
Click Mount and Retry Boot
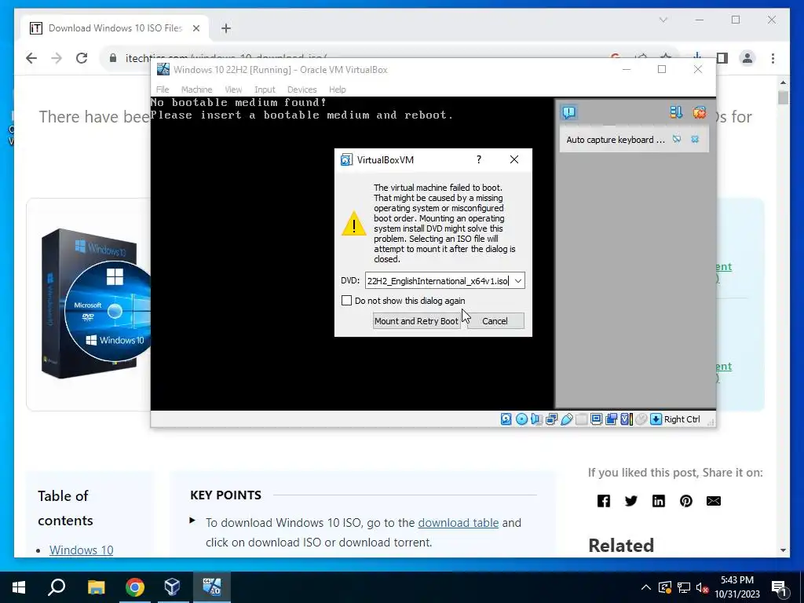(x=416, y=321)
